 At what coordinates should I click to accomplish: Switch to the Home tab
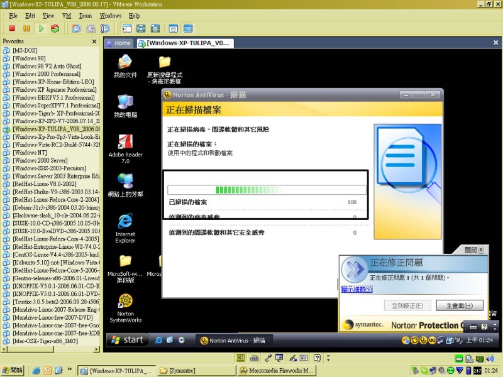coord(119,43)
